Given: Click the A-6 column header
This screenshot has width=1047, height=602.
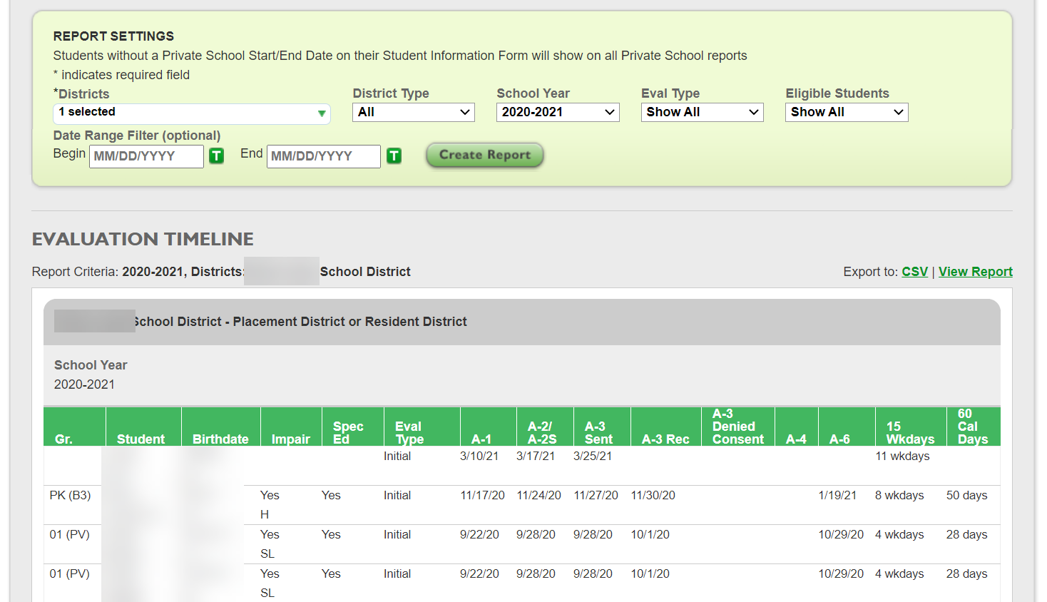Looking at the screenshot, I should tap(847, 427).
